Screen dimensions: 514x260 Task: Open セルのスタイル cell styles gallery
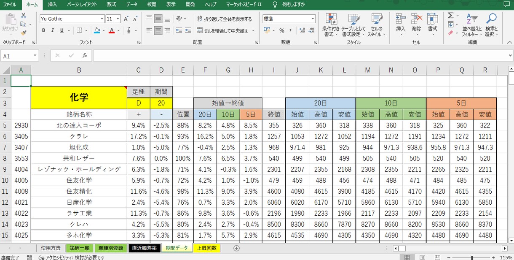coord(376,25)
